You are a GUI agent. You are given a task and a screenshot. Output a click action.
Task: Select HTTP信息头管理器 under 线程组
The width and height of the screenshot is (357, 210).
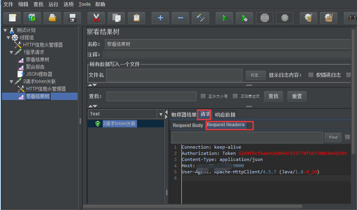click(x=43, y=45)
